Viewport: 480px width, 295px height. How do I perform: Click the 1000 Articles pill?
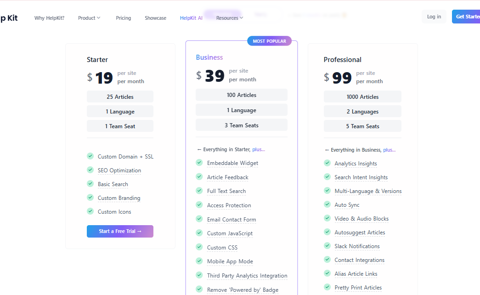[362, 97]
